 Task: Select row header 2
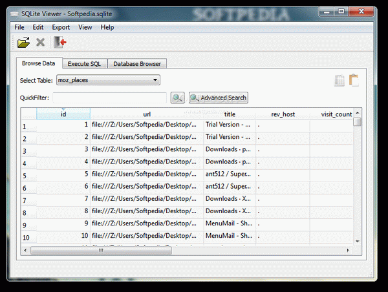click(x=28, y=138)
